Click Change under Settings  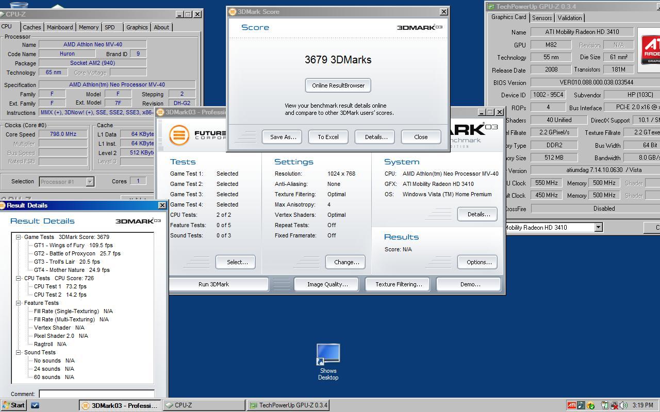(346, 262)
